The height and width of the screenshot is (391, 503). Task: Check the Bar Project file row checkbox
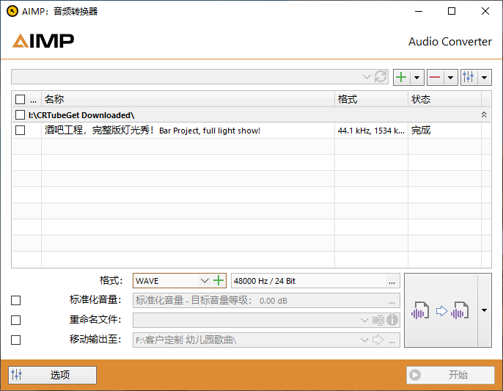[21, 131]
